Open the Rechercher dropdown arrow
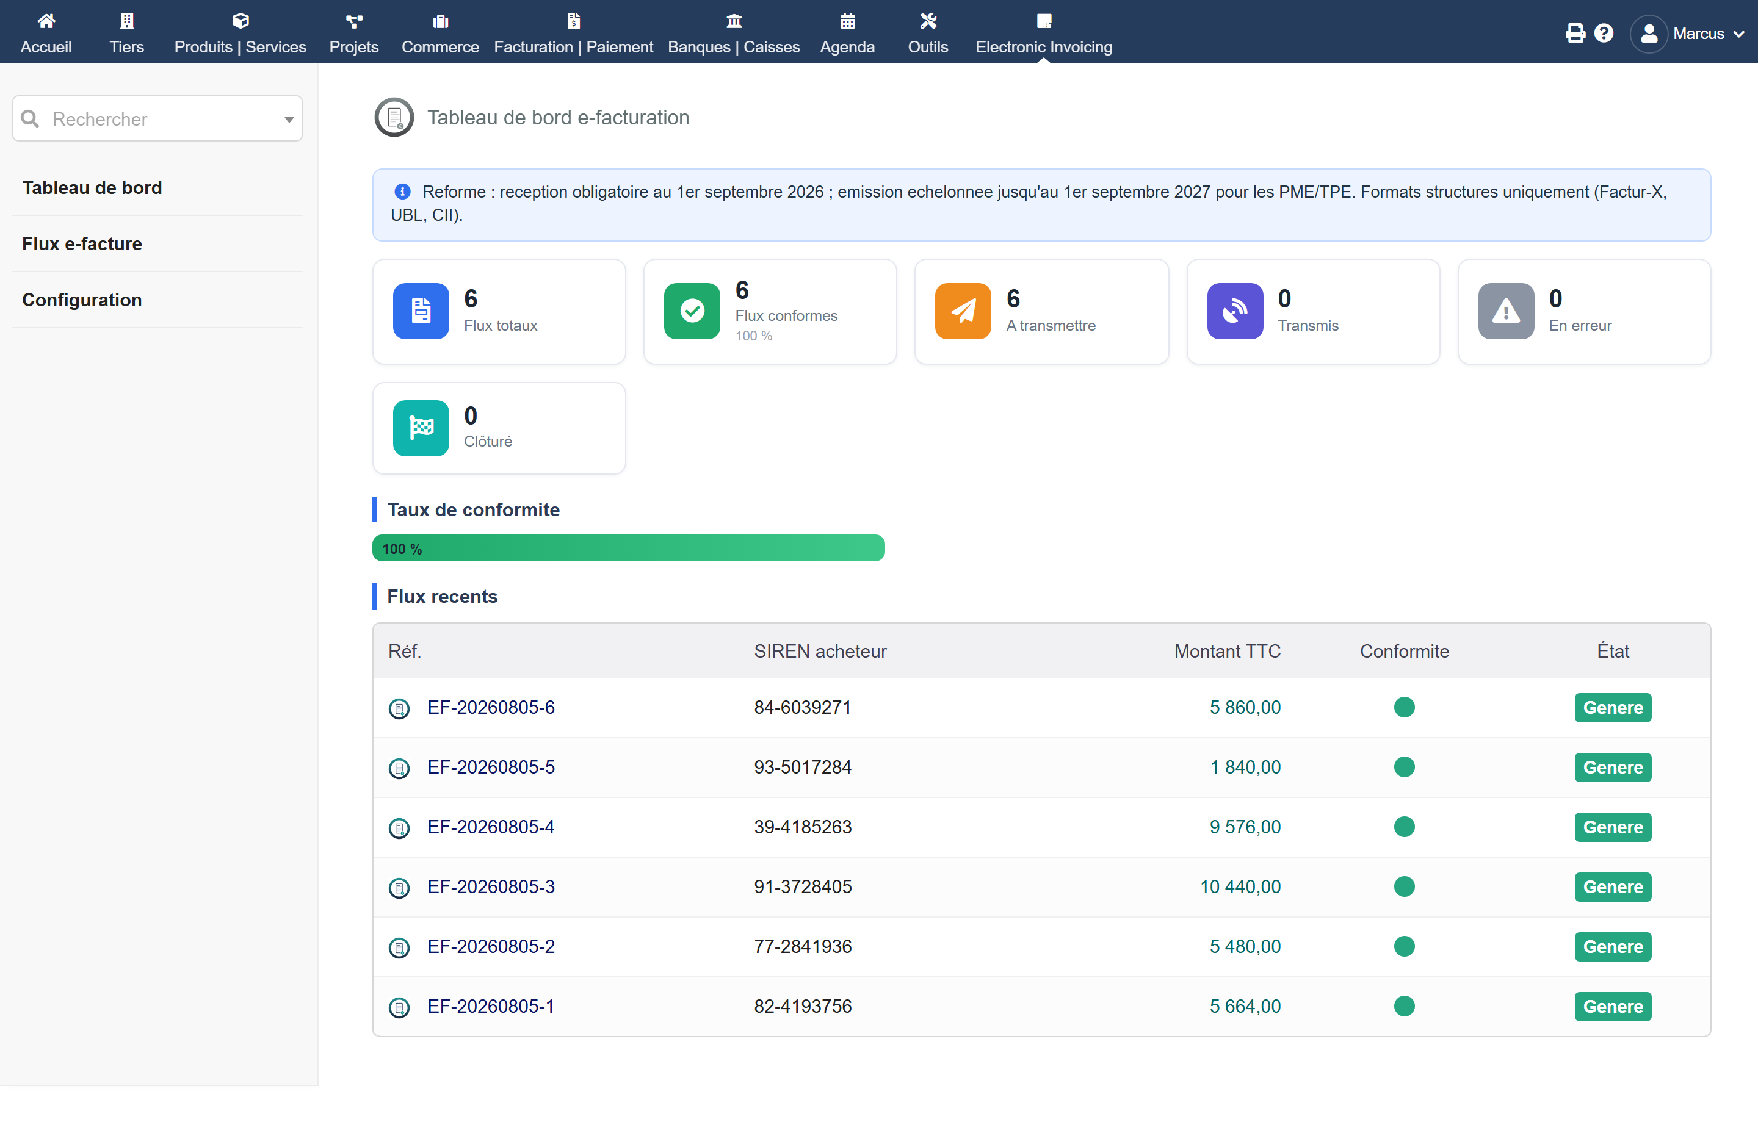 tap(289, 120)
